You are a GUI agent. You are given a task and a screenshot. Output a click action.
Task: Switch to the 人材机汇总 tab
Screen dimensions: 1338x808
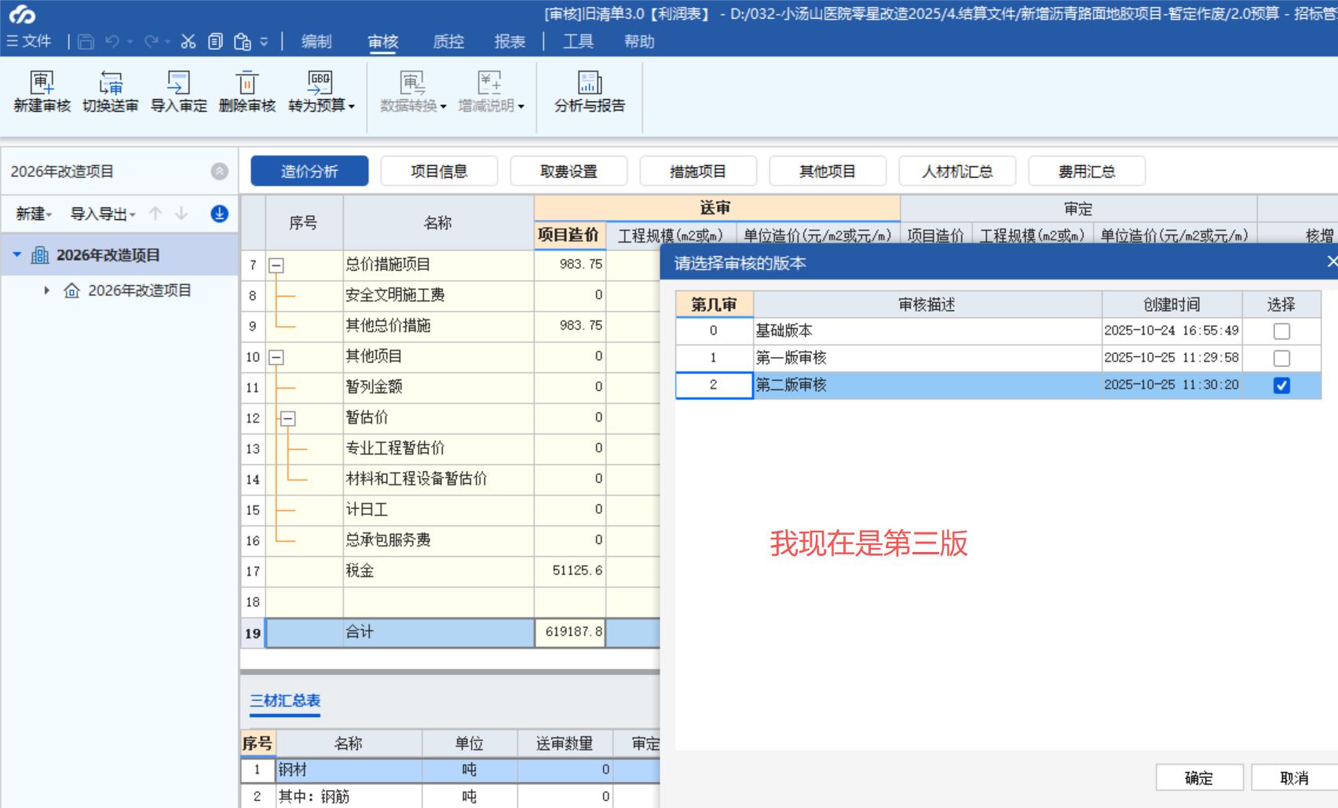957,171
